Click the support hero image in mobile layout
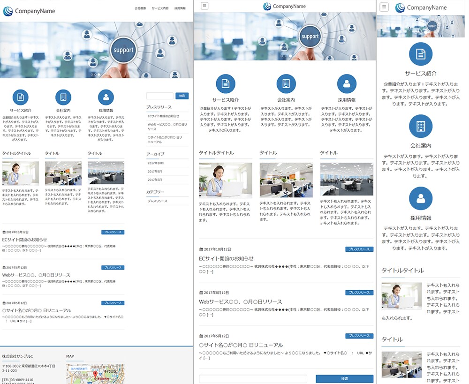 tap(421, 26)
